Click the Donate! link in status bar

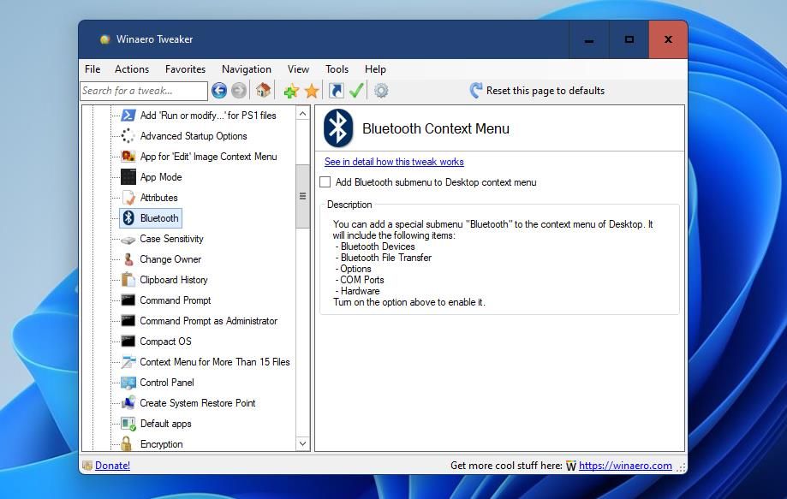pyautogui.click(x=112, y=466)
